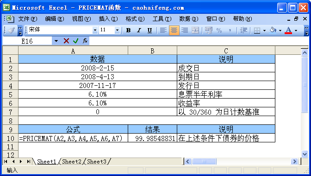
Task: Go to last sheet tab arrow
Action: (29, 162)
